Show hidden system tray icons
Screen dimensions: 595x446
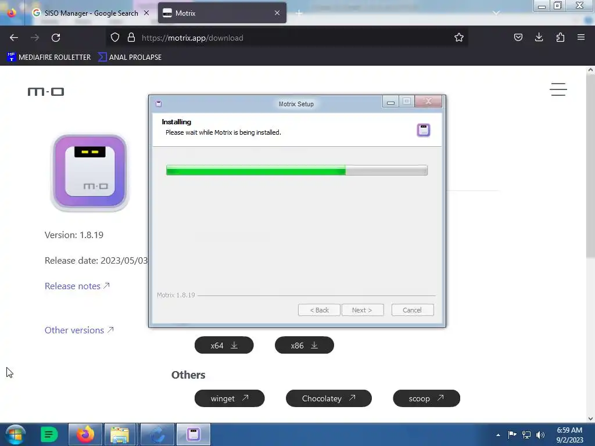pos(498,435)
